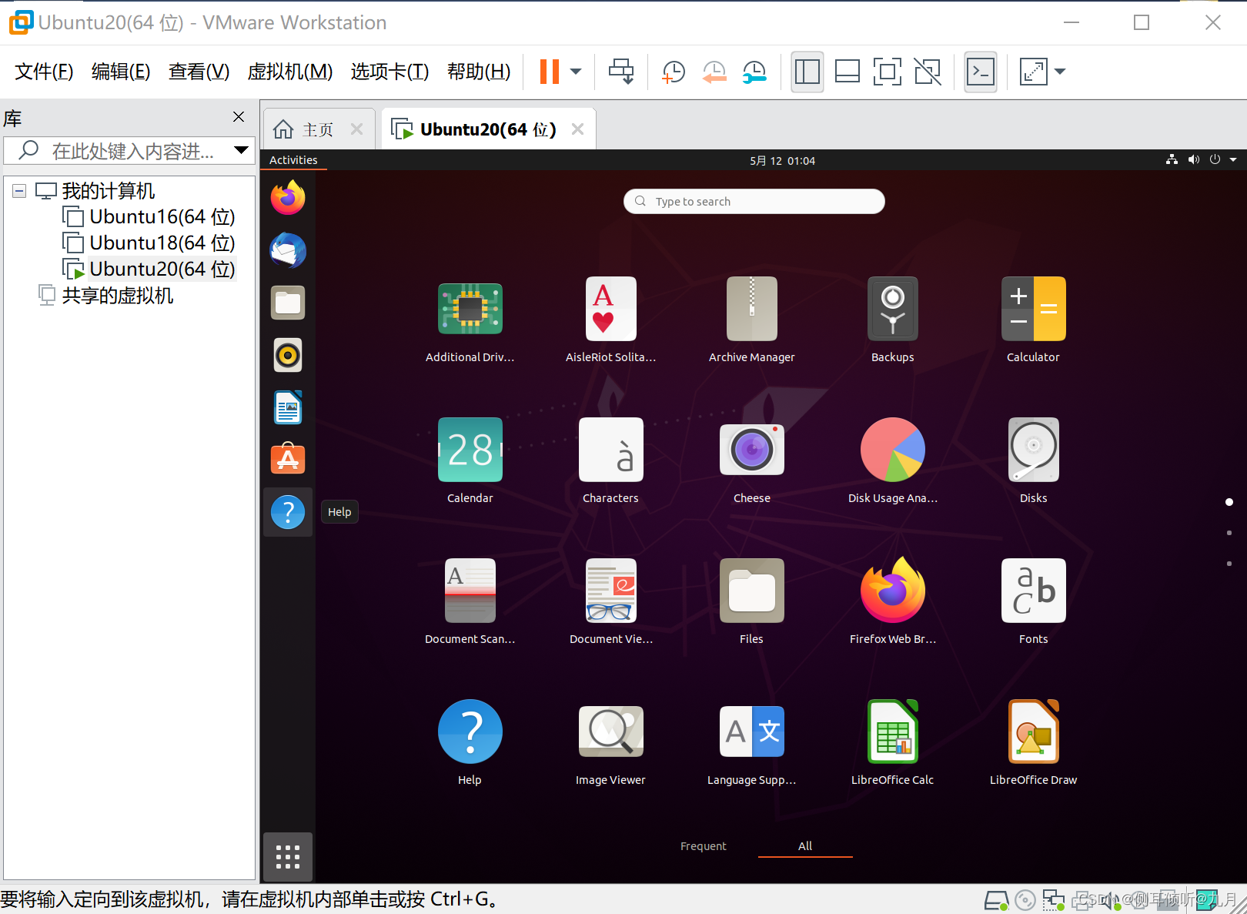
Task: Send Ctrl+Alt+Del to the virtual machine
Action: (621, 72)
